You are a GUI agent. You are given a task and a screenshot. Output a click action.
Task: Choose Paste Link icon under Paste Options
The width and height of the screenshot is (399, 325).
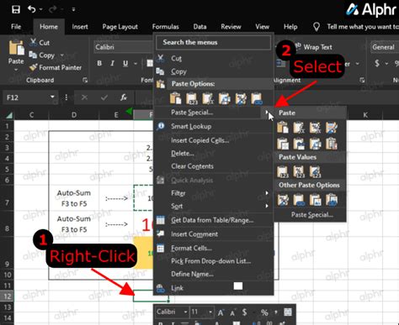click(257, 98)
